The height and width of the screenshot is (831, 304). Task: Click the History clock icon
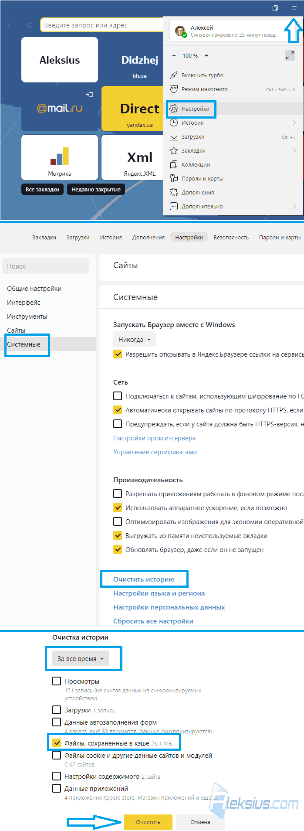point(174,123)
